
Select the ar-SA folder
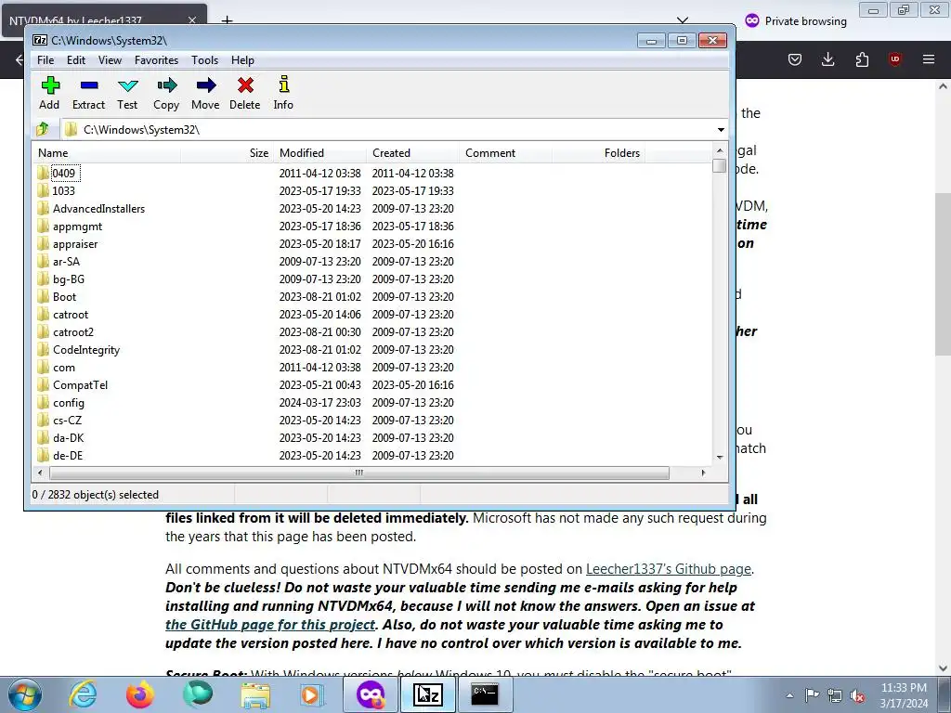coord(66,261)
